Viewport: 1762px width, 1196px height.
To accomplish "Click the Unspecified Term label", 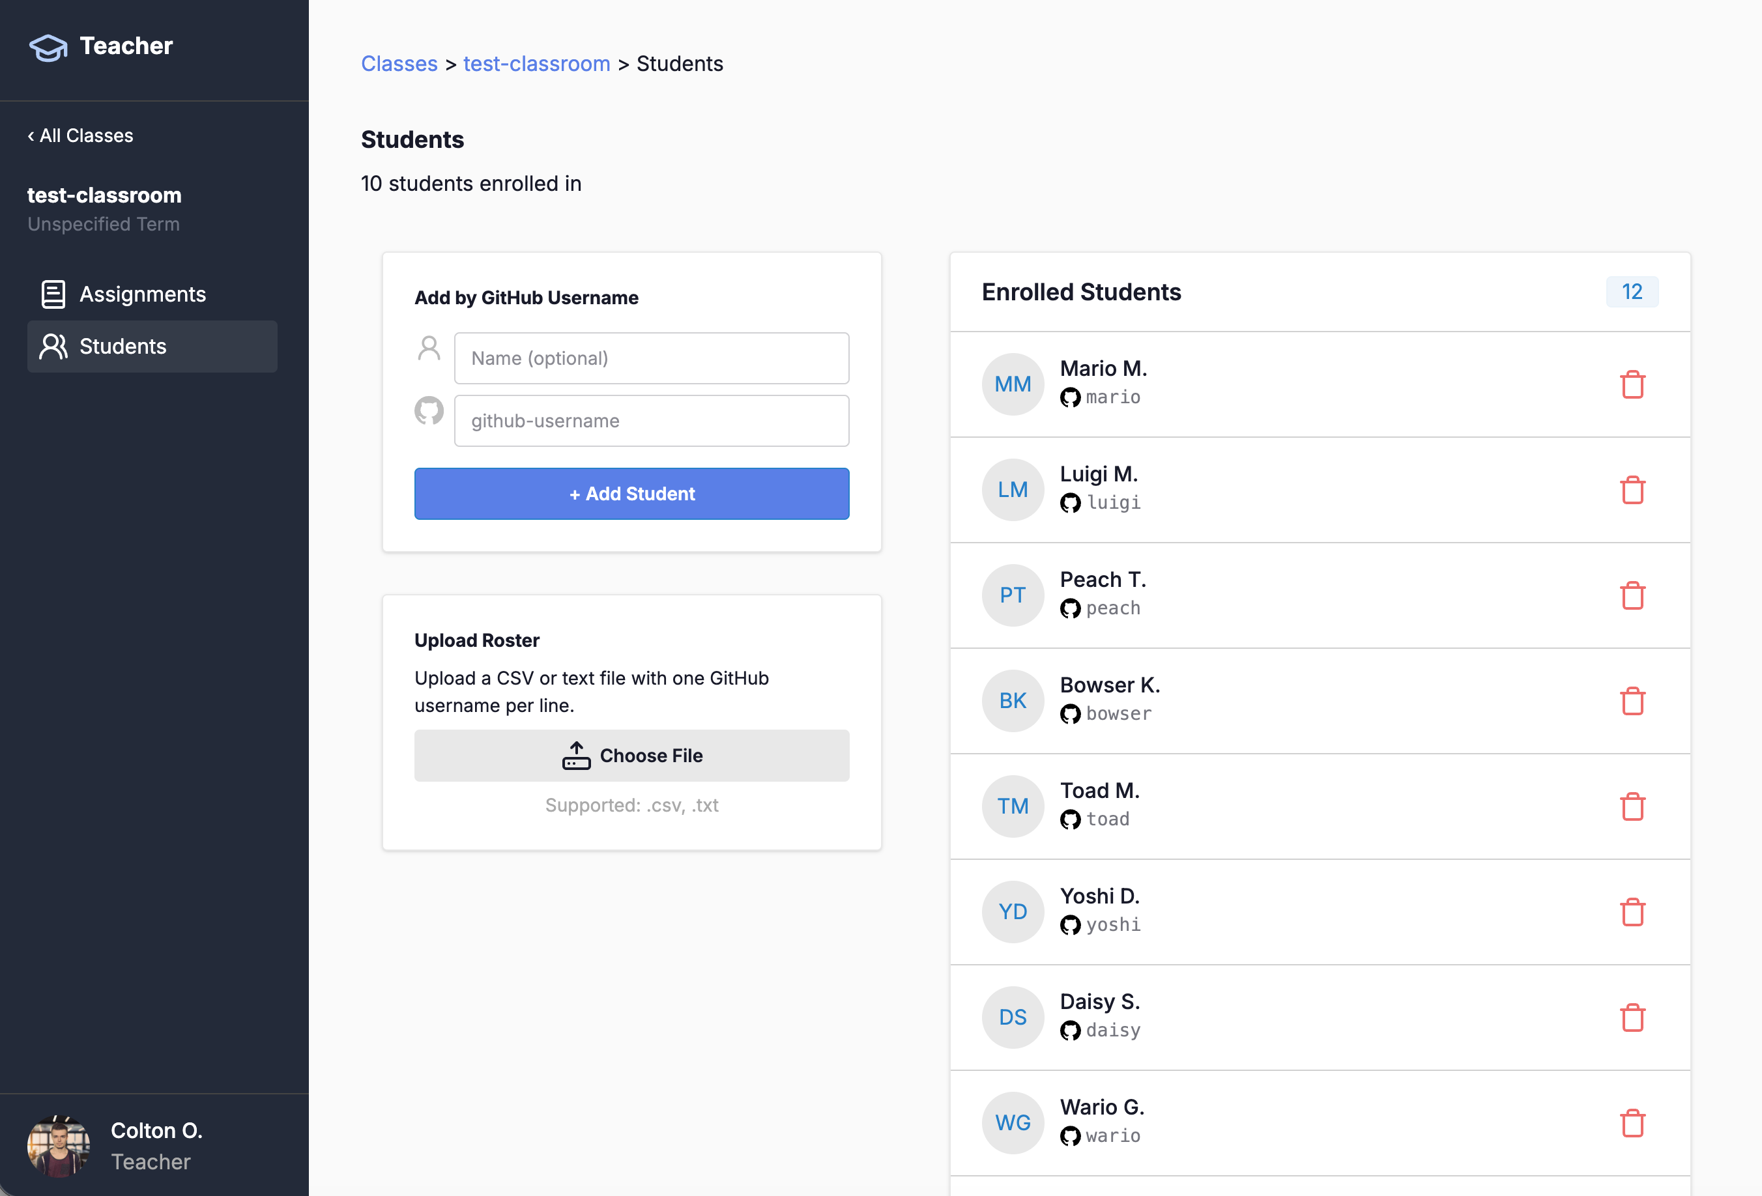I will coord(103,224).
